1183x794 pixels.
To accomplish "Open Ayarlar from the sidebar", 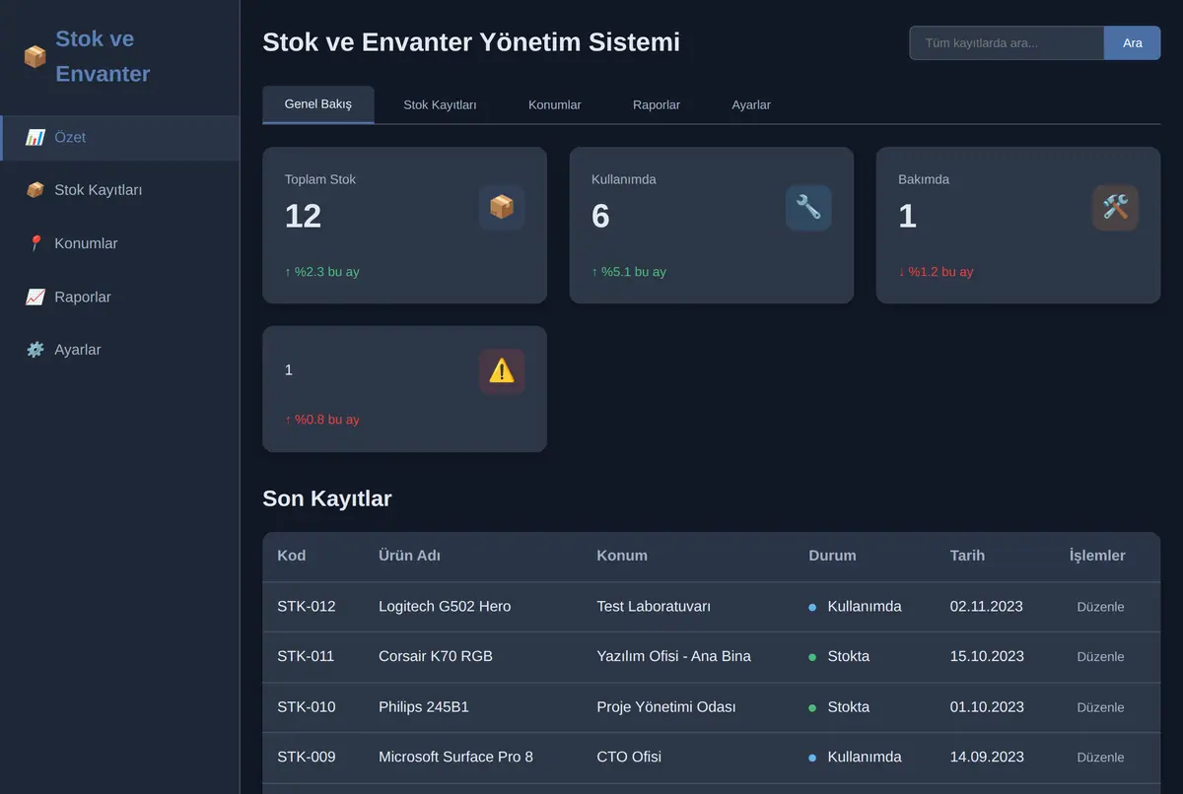I will [x=119, y=350].
